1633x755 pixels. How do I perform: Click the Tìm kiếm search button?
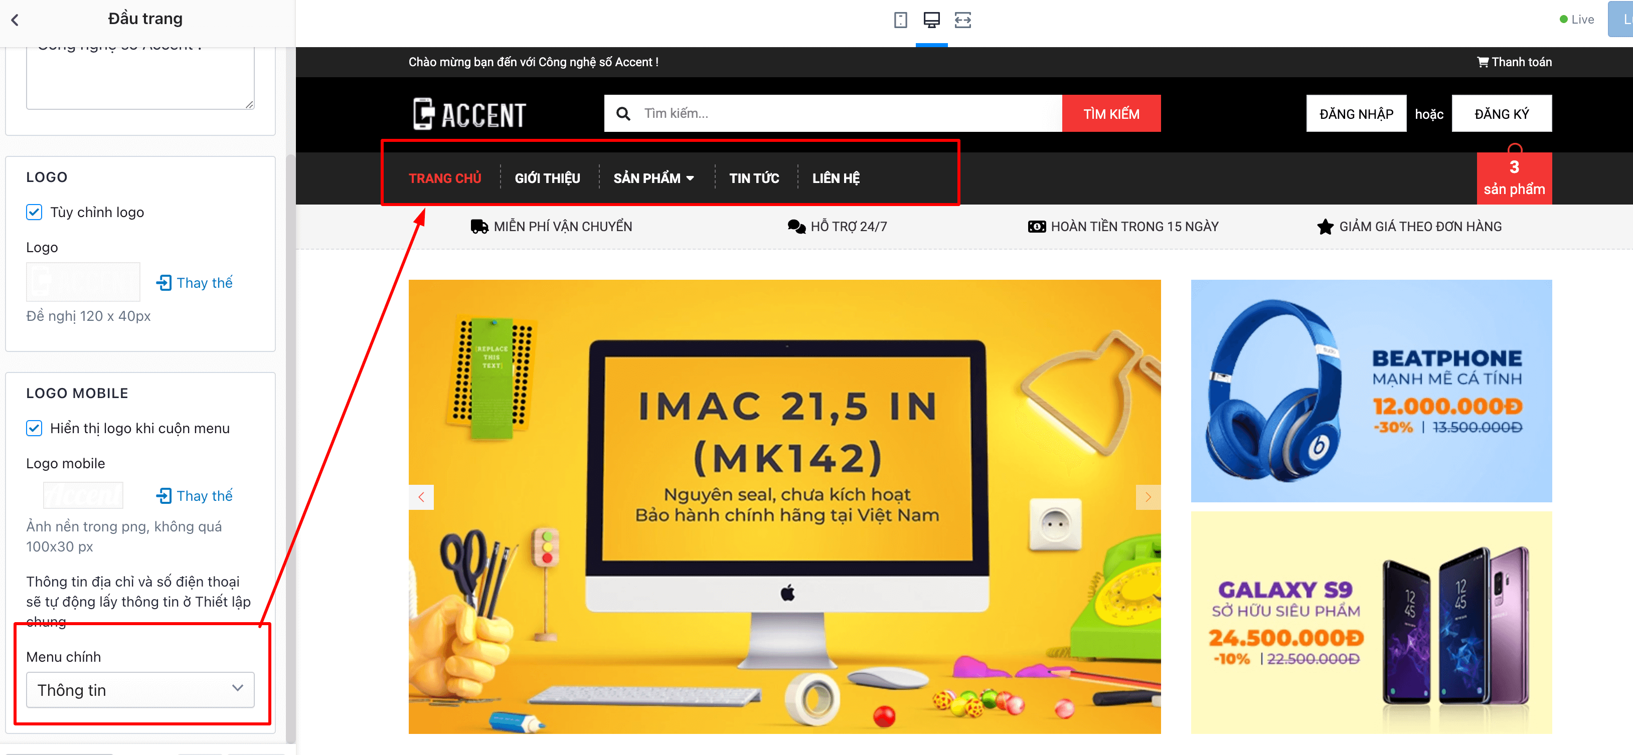tap(1111, 113)
